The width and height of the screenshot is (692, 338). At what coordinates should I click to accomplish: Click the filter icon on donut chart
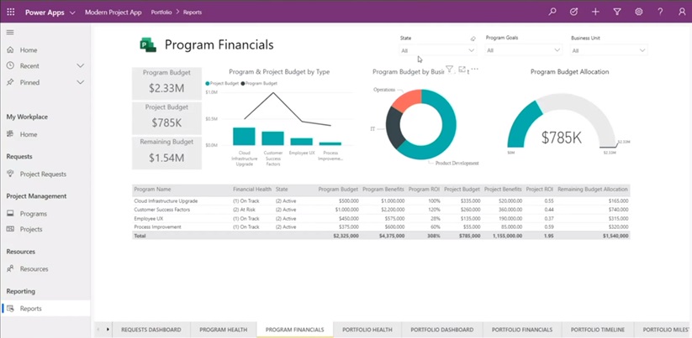tap(449, 69)
